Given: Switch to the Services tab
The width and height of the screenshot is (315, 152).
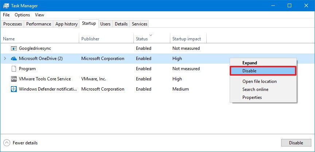Looking at the screenshot, I should tap(139, 24).
